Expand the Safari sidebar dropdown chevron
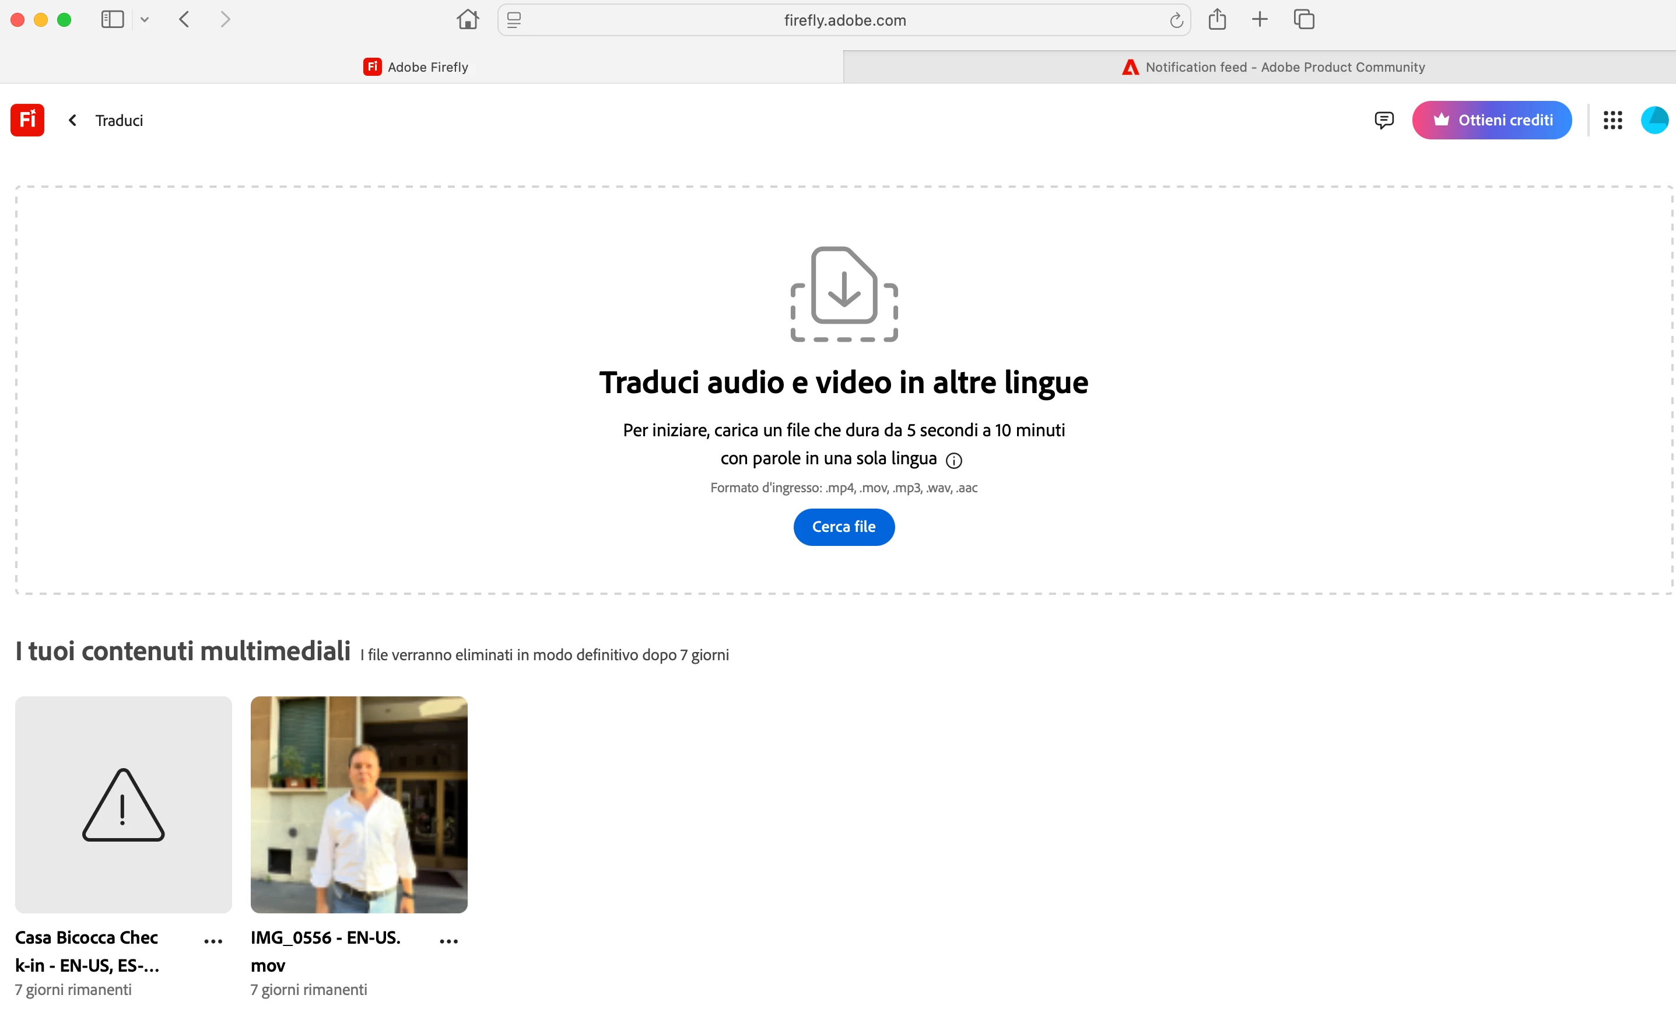The width and height of the screenshot is (1676, 1016). click(x=144, y=20)
